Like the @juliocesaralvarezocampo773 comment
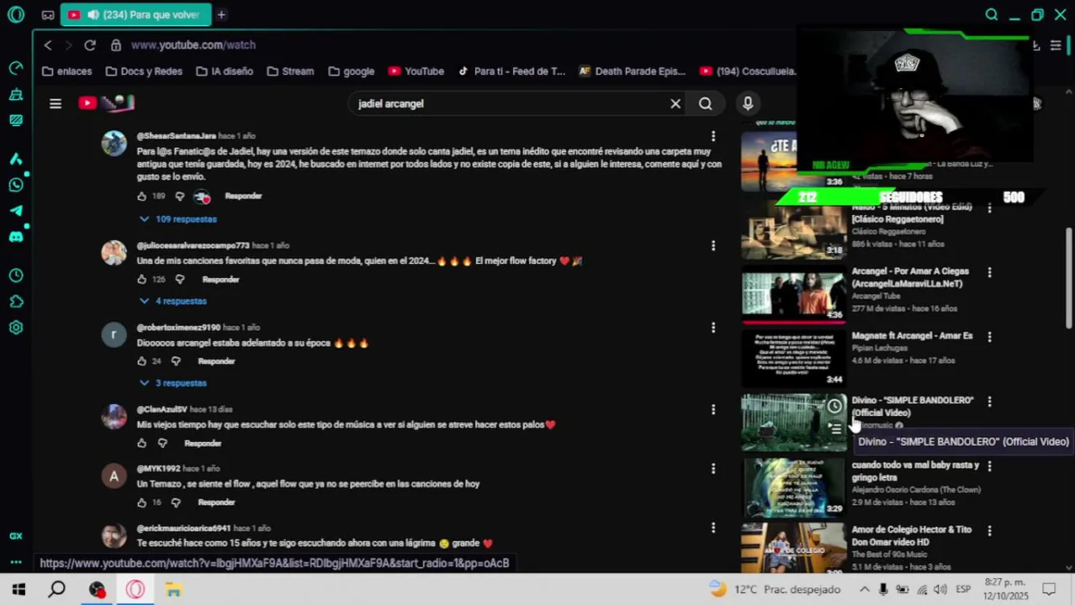This screenshot has width=1075, height=605. pos(141,279)
